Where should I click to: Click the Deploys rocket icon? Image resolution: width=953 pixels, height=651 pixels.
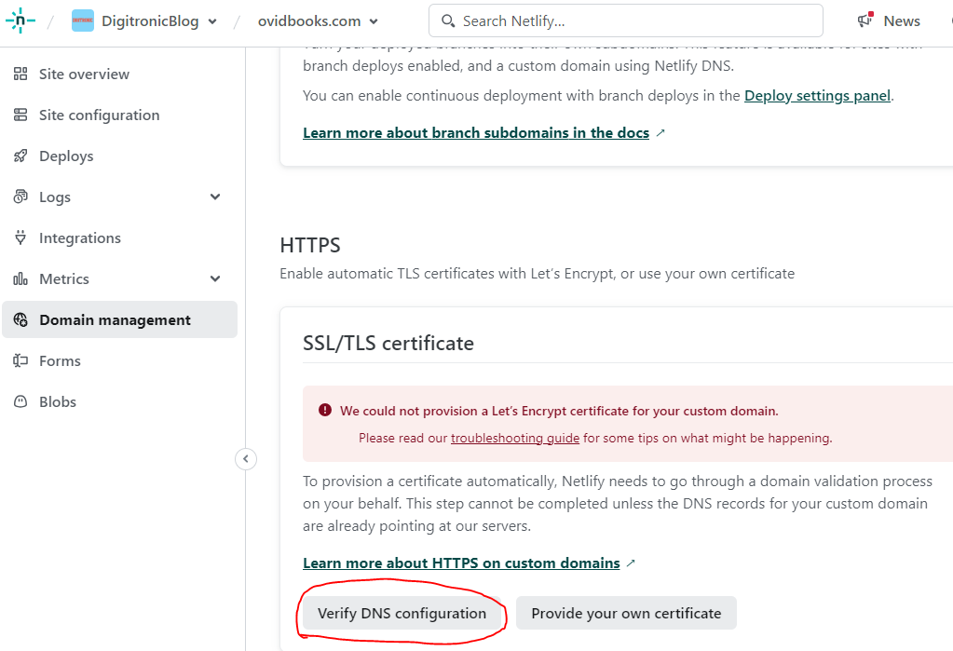(x=20, y=156)
